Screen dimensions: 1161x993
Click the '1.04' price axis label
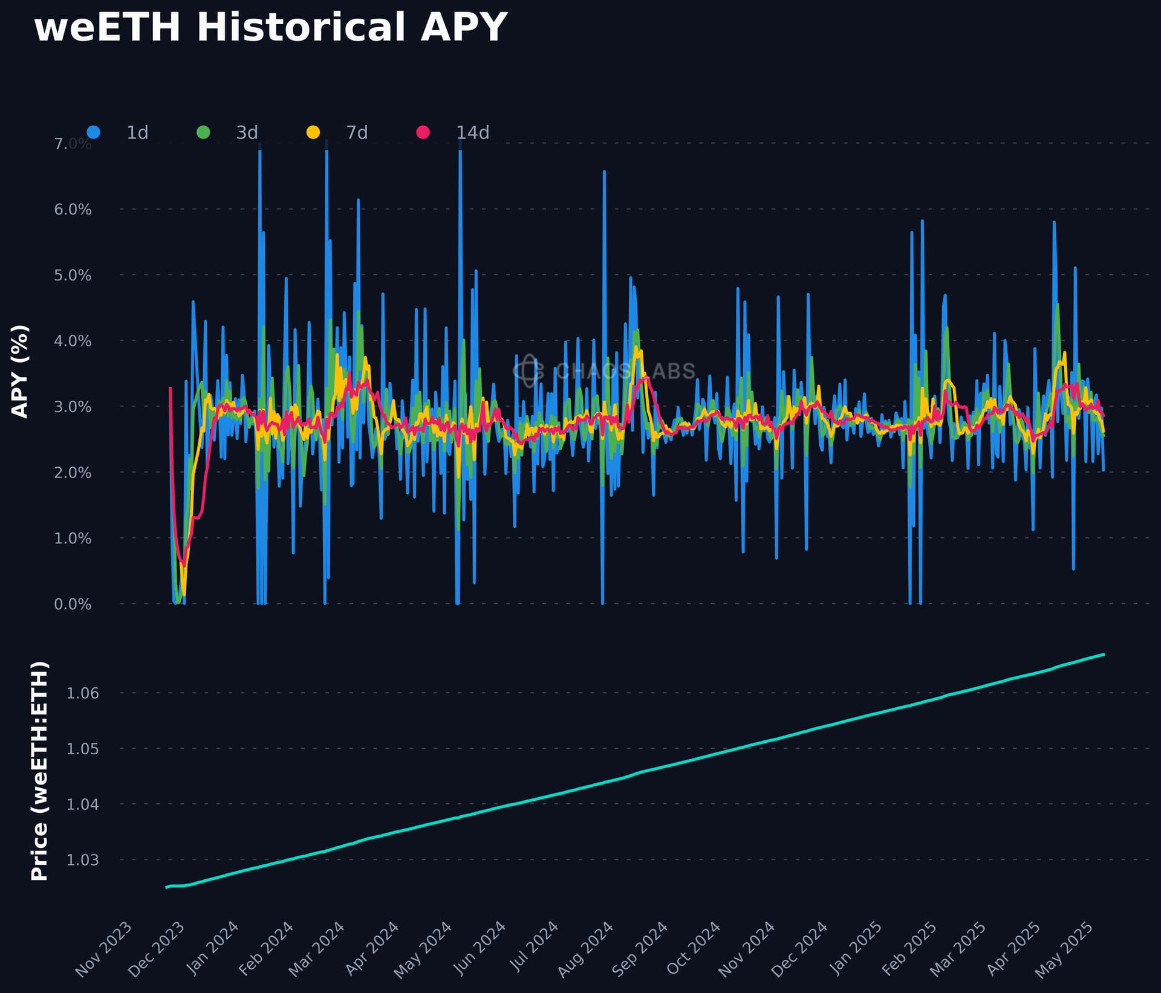coord(82,804)
